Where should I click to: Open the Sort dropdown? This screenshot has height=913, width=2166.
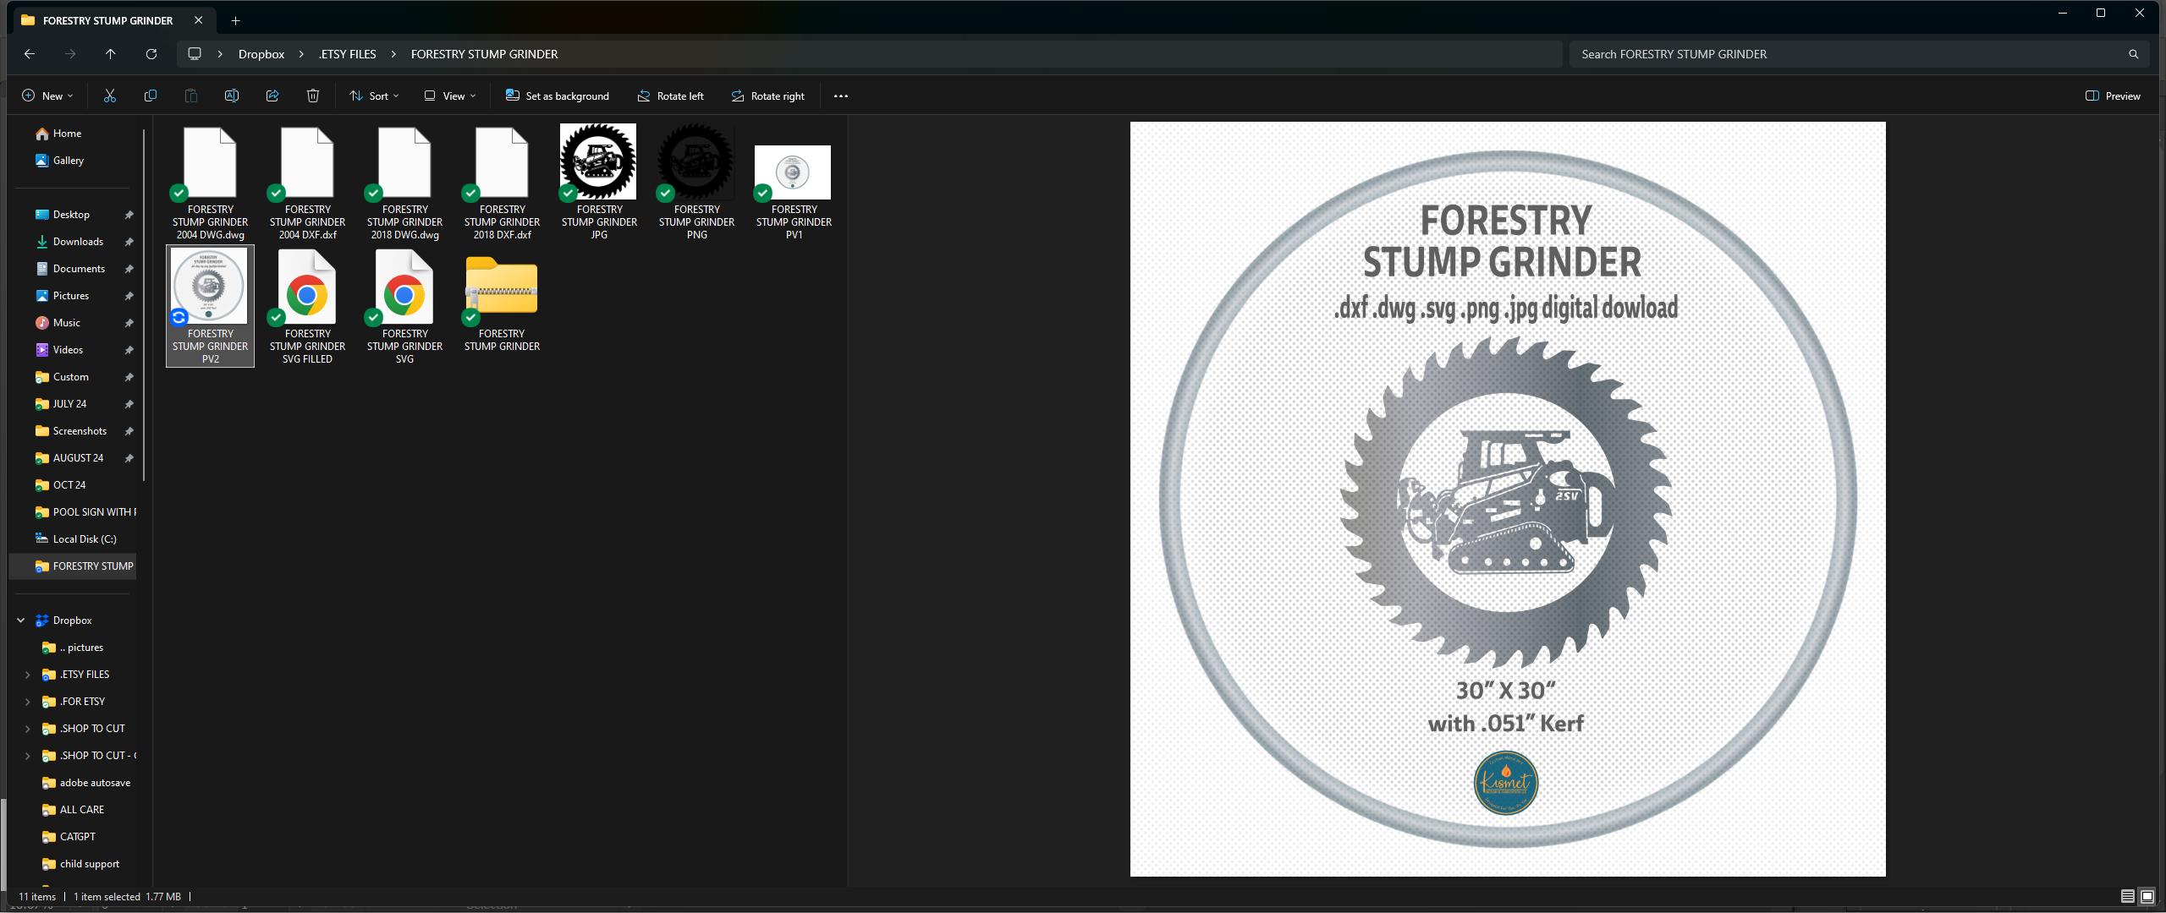[x=373, y=96]
